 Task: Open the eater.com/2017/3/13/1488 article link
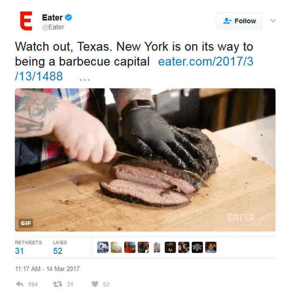pos(134,69)
